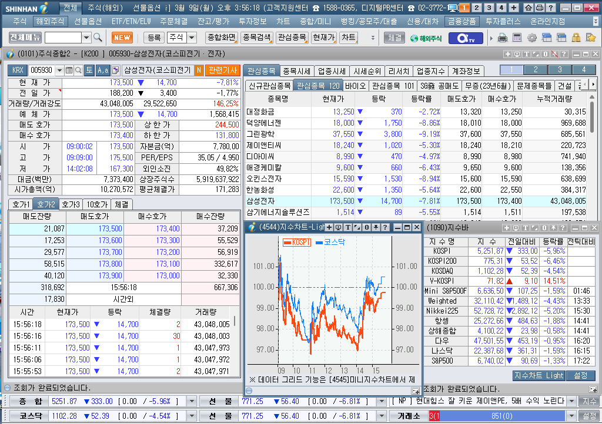Open dropdown arrow of 전체메뉴 search box
Screen dimensions: 602x424
click(x=86, y=38)
